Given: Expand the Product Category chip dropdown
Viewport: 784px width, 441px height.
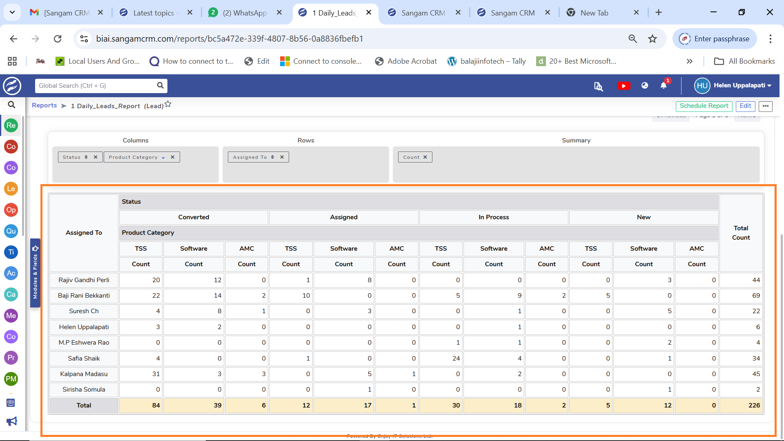Looking at the screenshot, I should (x=163, y=158).
